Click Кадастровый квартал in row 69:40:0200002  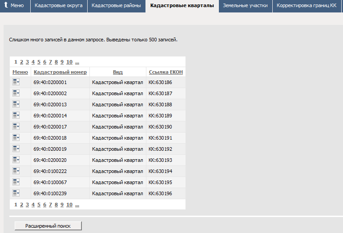click(117, 93)
